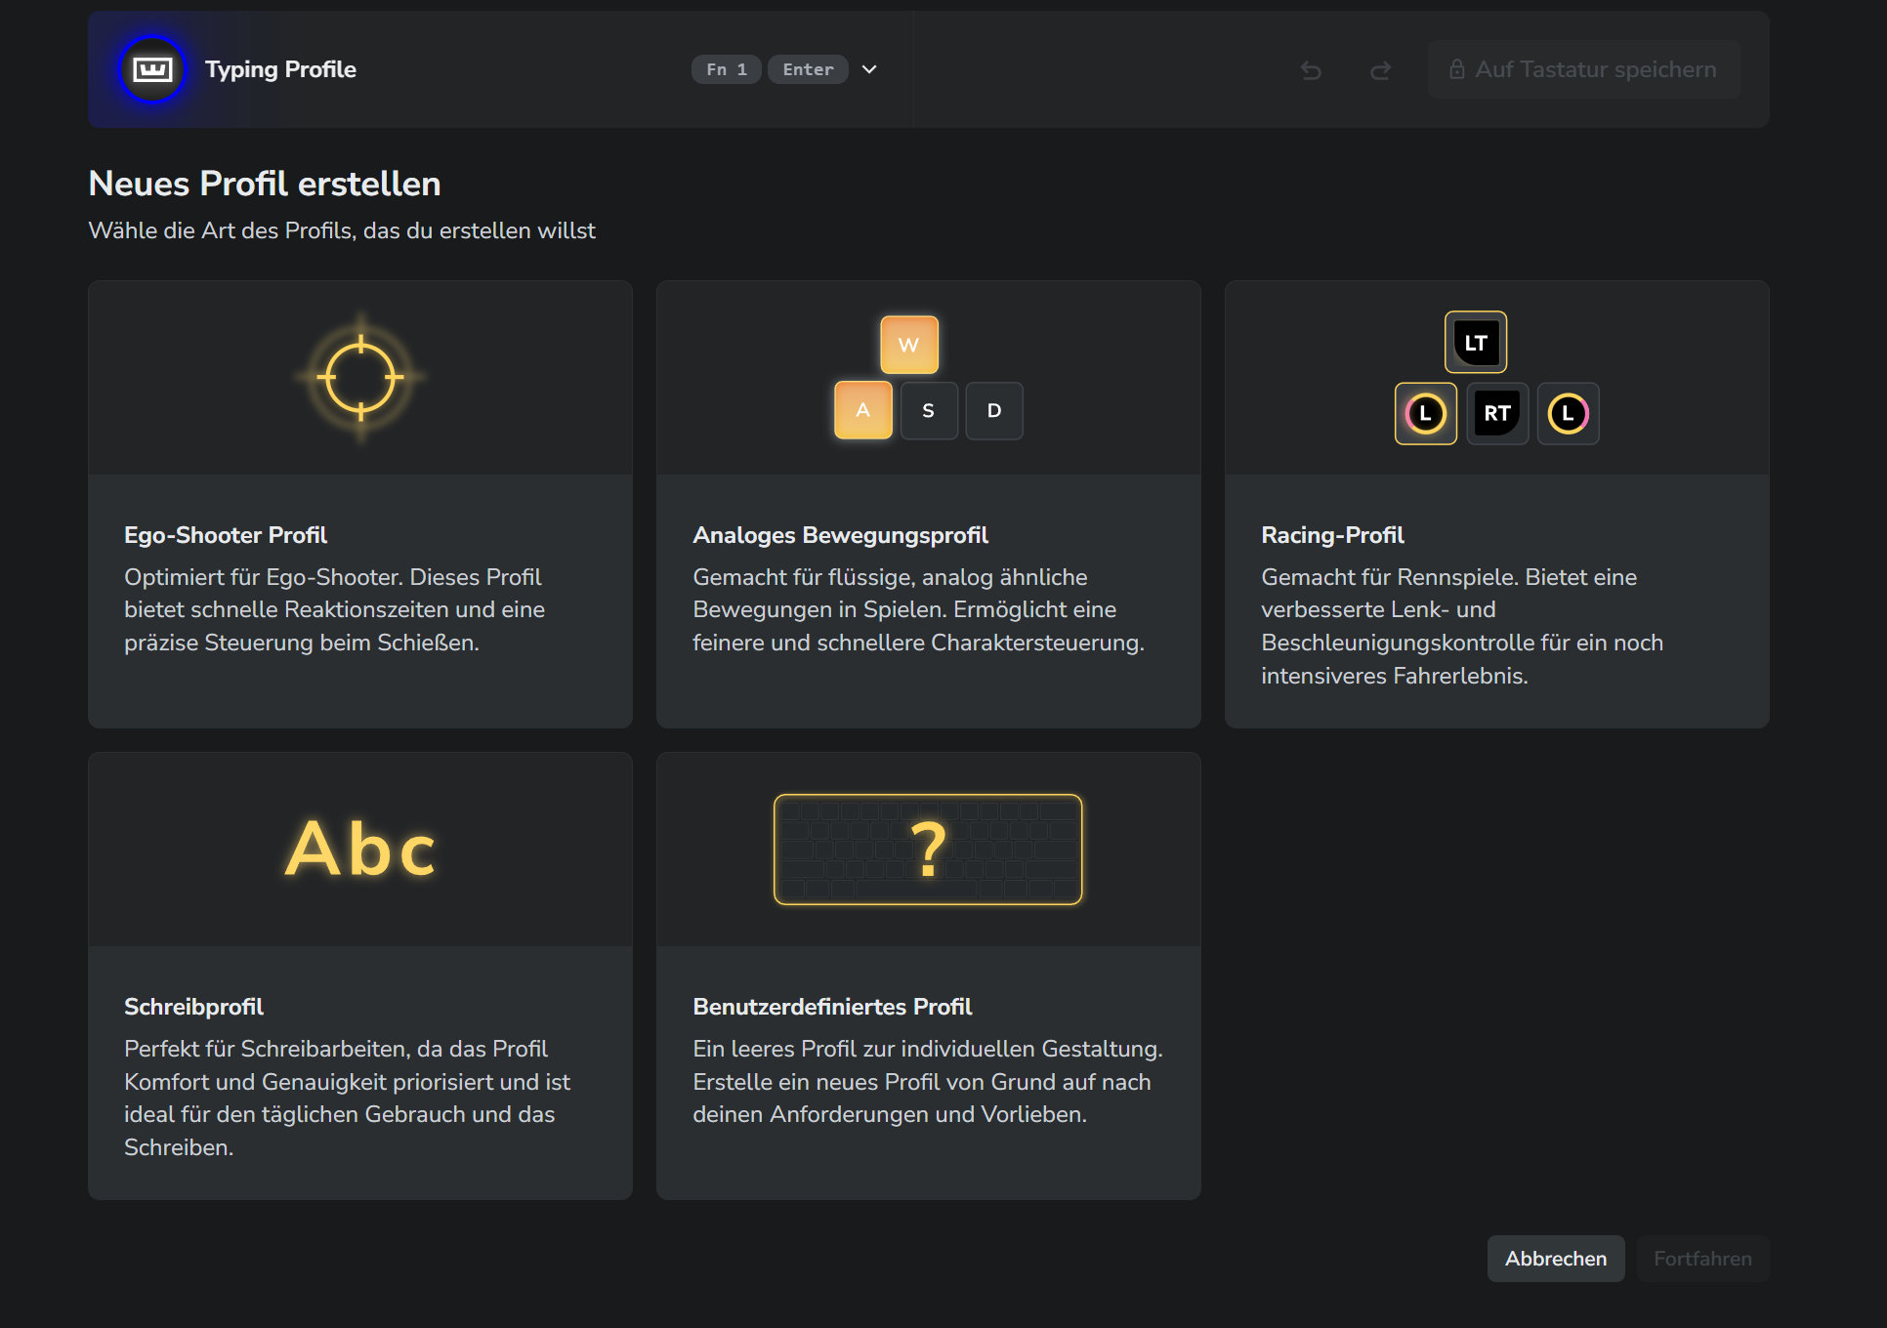Click the W key icon
The height and width of the screenshot is (1328, 1887).
tap(908, 345)
